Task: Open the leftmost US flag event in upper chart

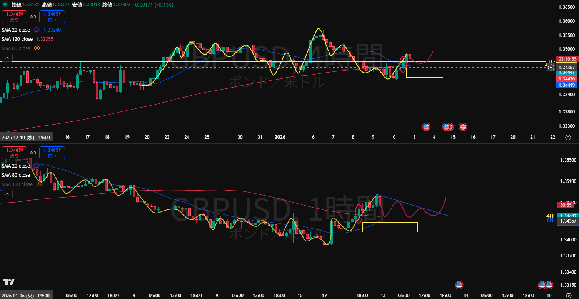Action: 426,126
